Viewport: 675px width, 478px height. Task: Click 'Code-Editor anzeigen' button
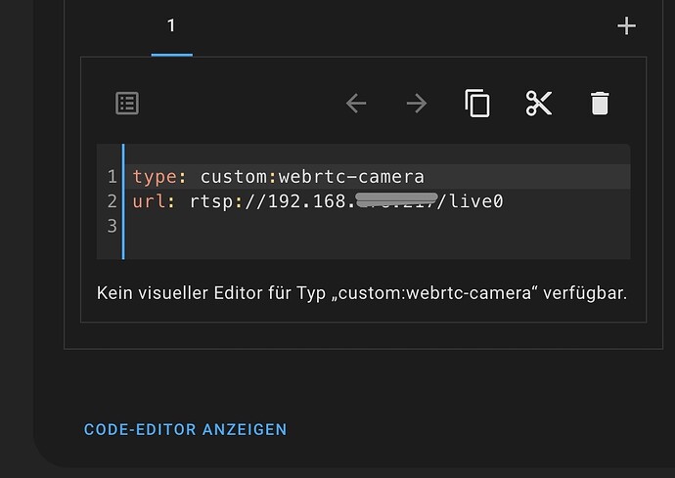pyautogui.click(x=185, y=429)
